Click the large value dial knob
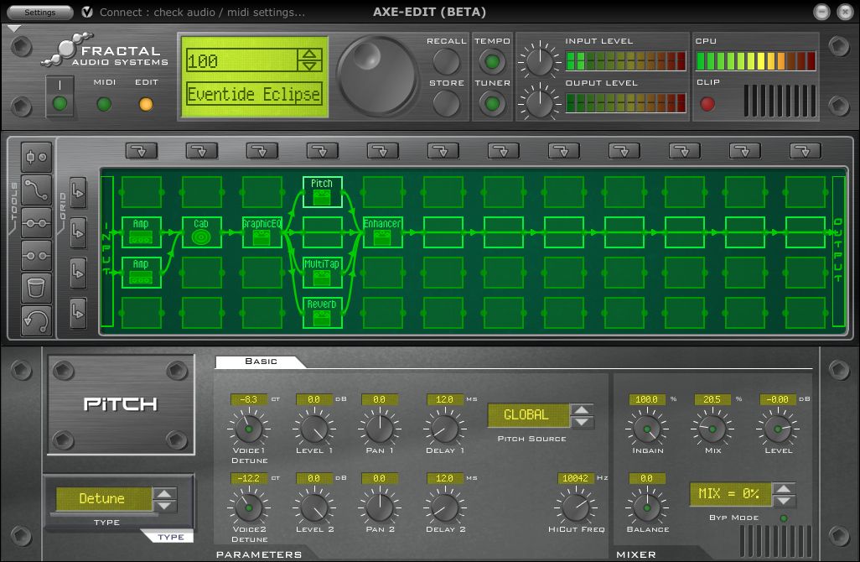This screenshot has width=860, height=562. [x=377, y=75]
